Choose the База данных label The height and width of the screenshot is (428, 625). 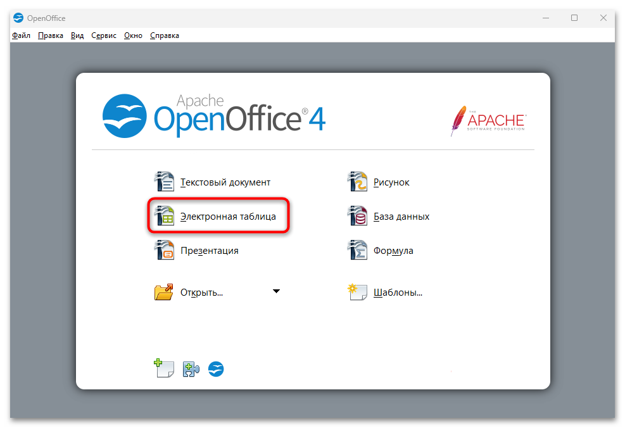coord(401,217)
